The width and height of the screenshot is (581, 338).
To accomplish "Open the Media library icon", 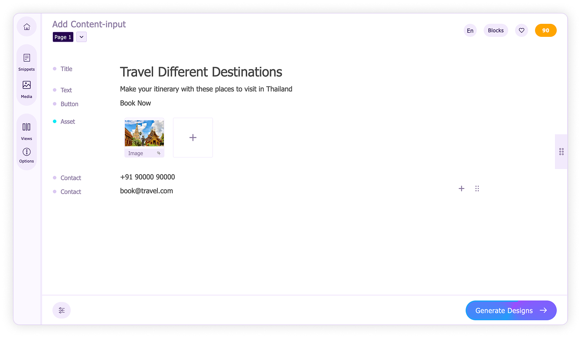I will point(27,89).
